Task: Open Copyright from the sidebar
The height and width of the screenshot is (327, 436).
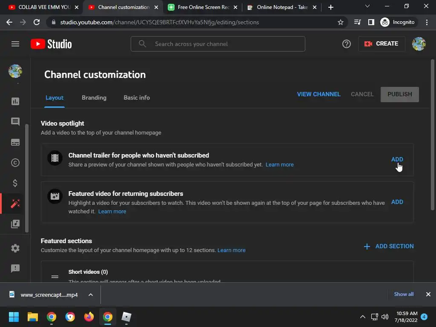Action: click(15, 163)
